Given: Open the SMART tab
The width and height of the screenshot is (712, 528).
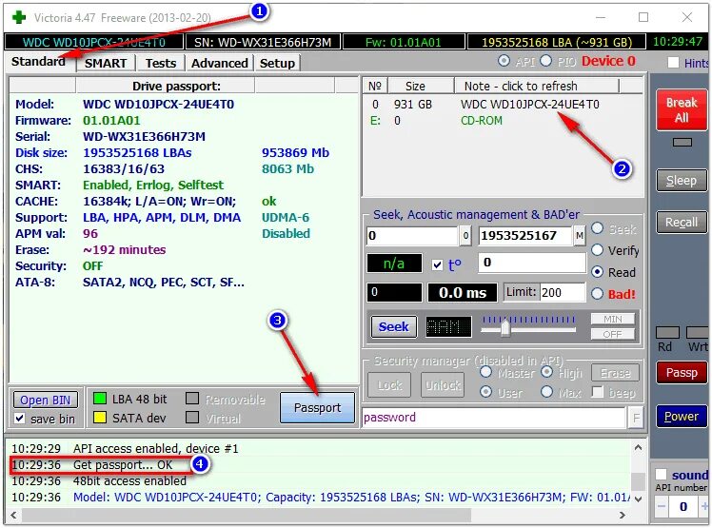Looking at the screenshot, I should [106, 63].
